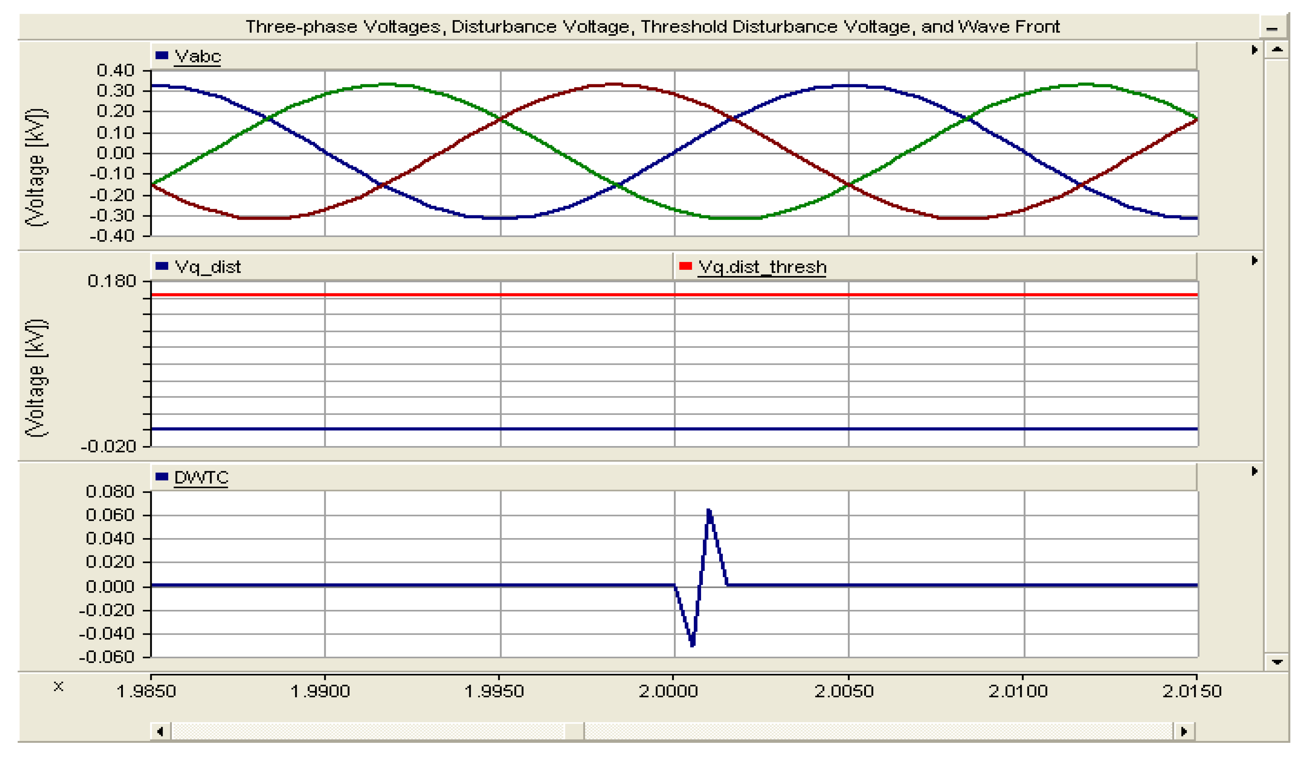The width and height of the screenshot is (1301, 759).
Task: Click the graph frame title bar
Action: 653,27
